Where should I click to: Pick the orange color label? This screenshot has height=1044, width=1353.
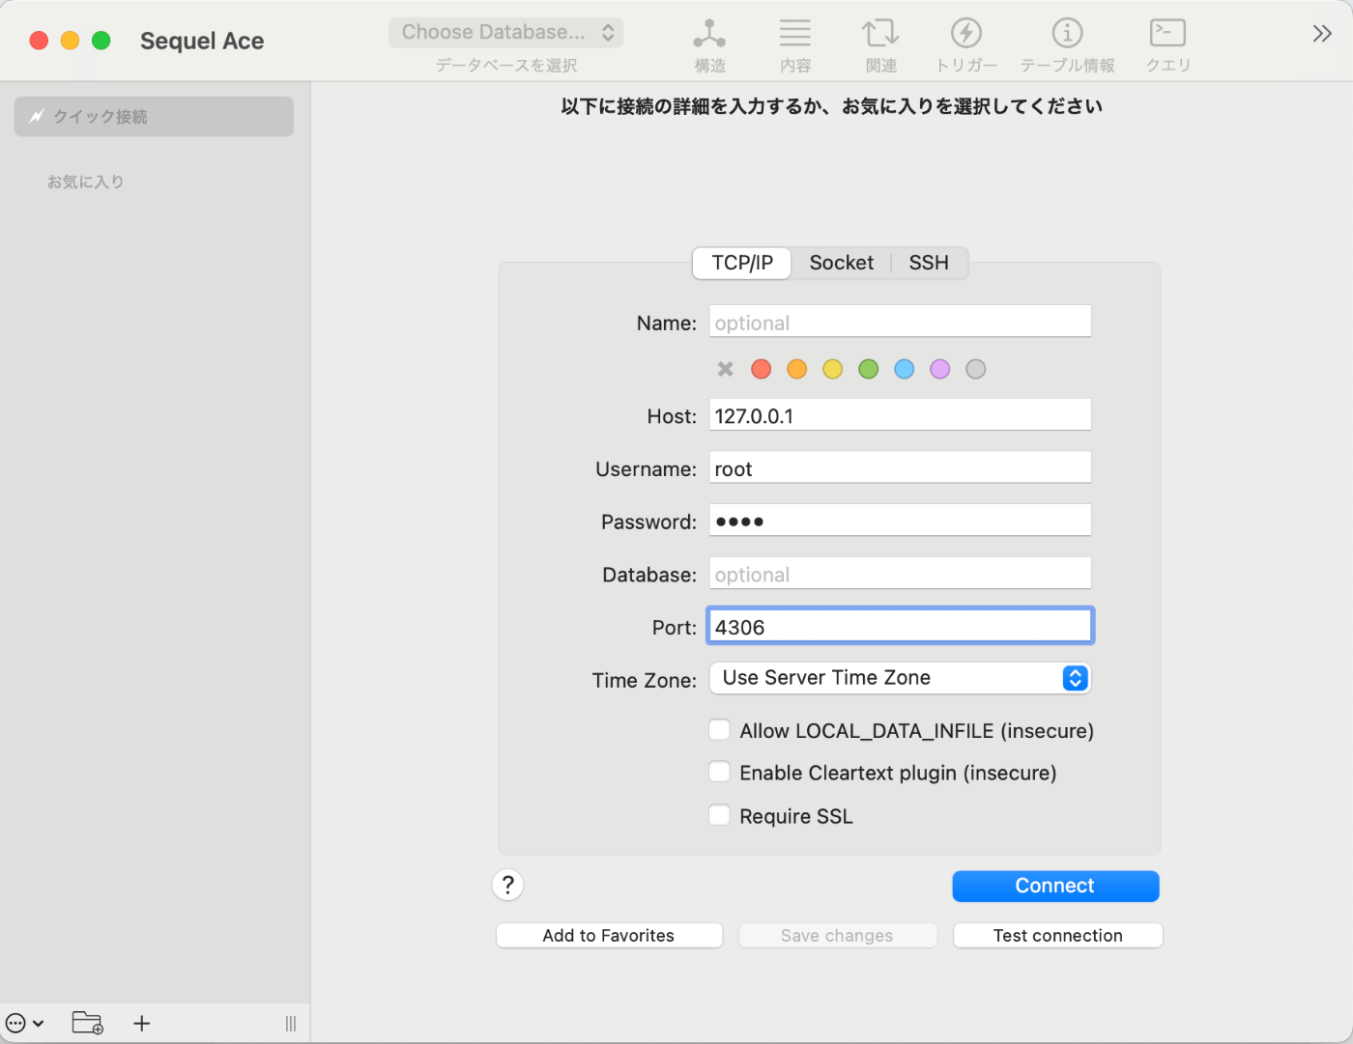coord(797,369)
